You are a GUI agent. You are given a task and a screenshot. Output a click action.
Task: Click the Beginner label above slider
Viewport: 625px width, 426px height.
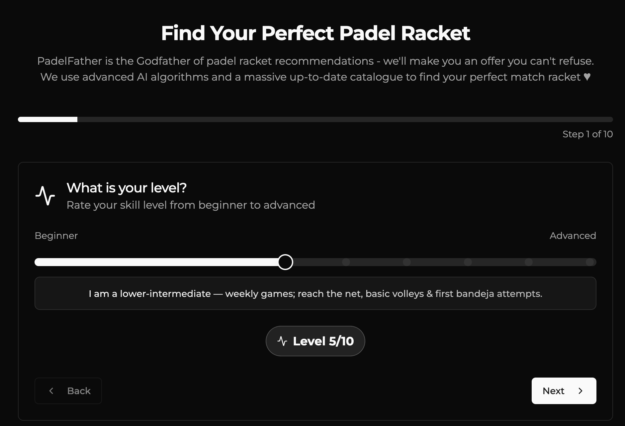coord(56,236)
